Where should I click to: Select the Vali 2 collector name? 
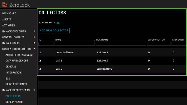59,69
